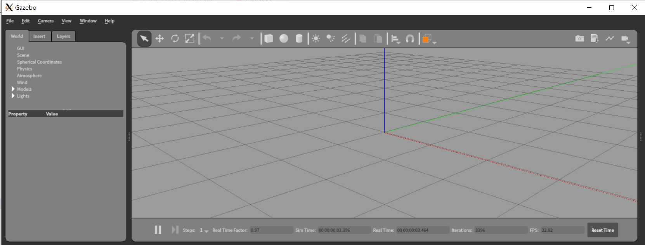
Task: Select GUI in the world tree
Action: [x=21, y=48]
